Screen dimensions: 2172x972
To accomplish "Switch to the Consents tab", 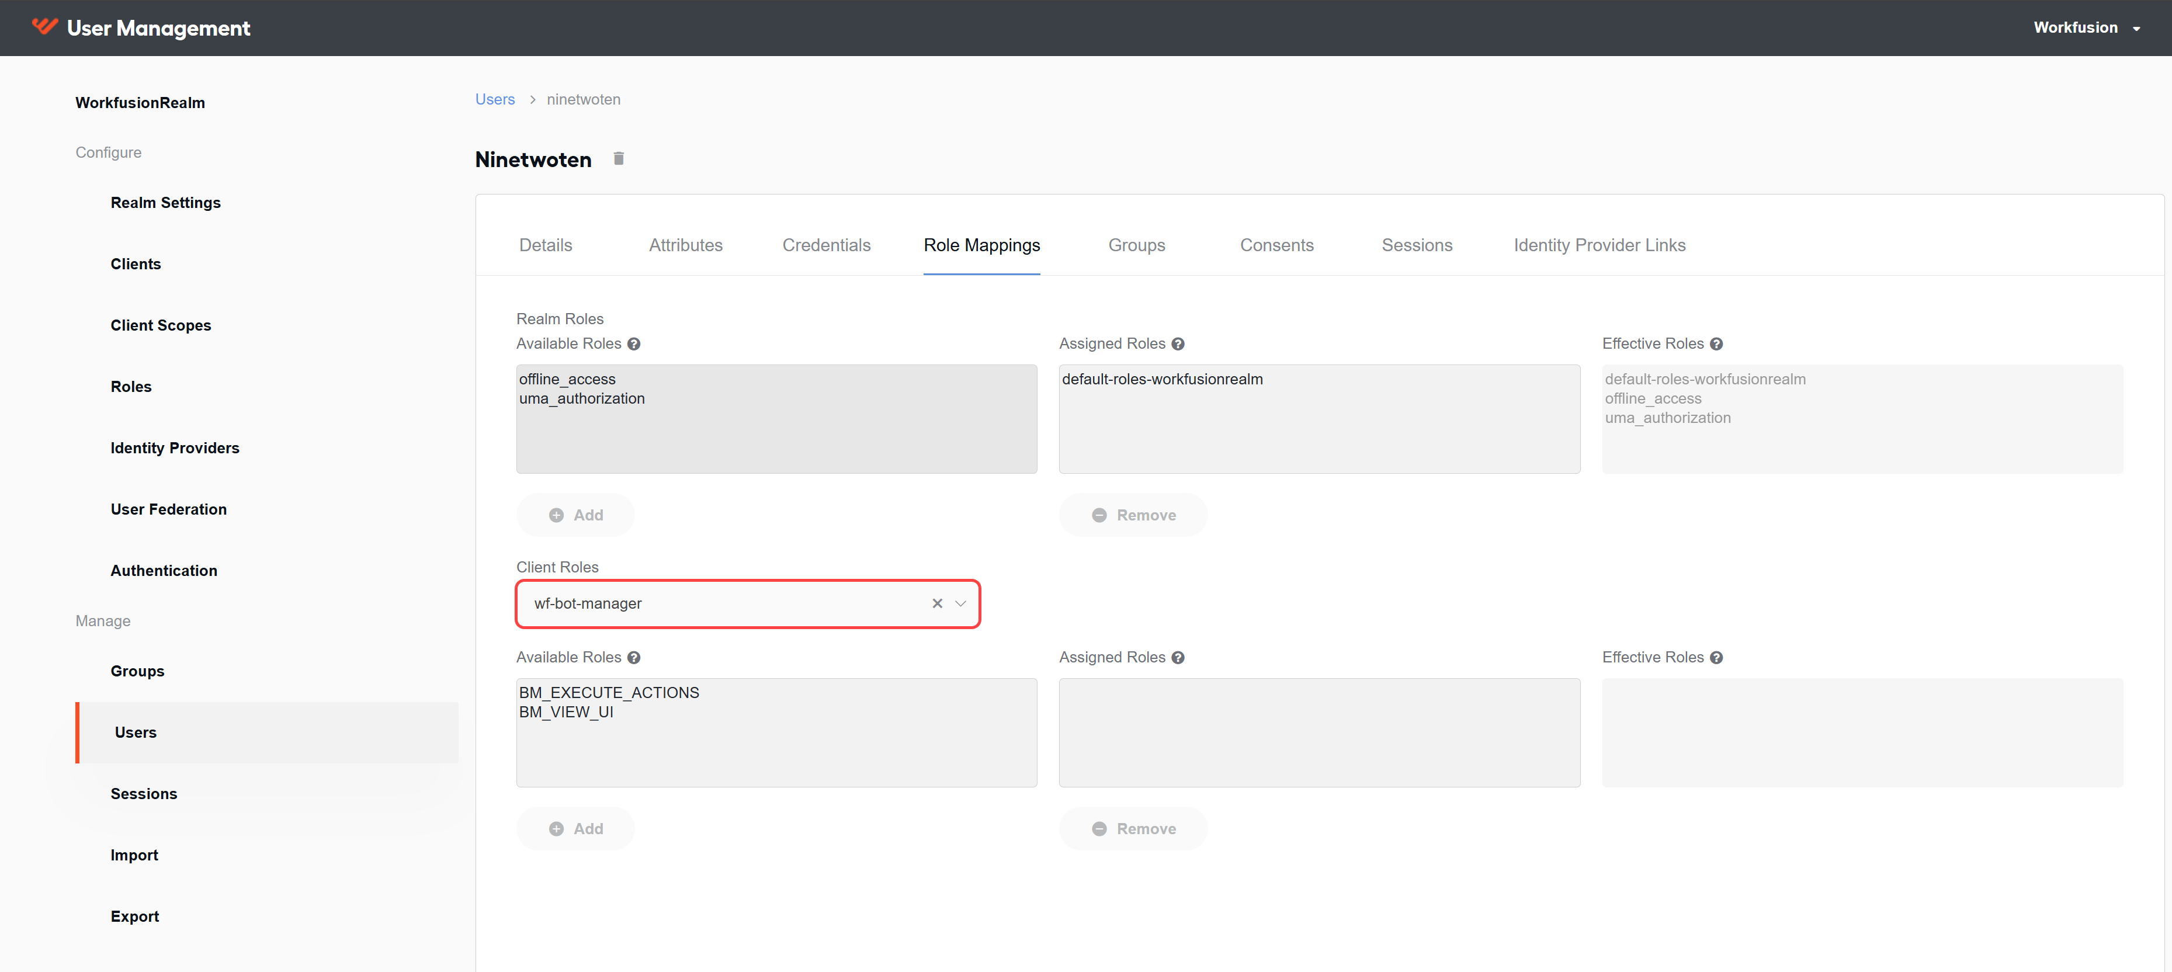I will pos(1276,245).
